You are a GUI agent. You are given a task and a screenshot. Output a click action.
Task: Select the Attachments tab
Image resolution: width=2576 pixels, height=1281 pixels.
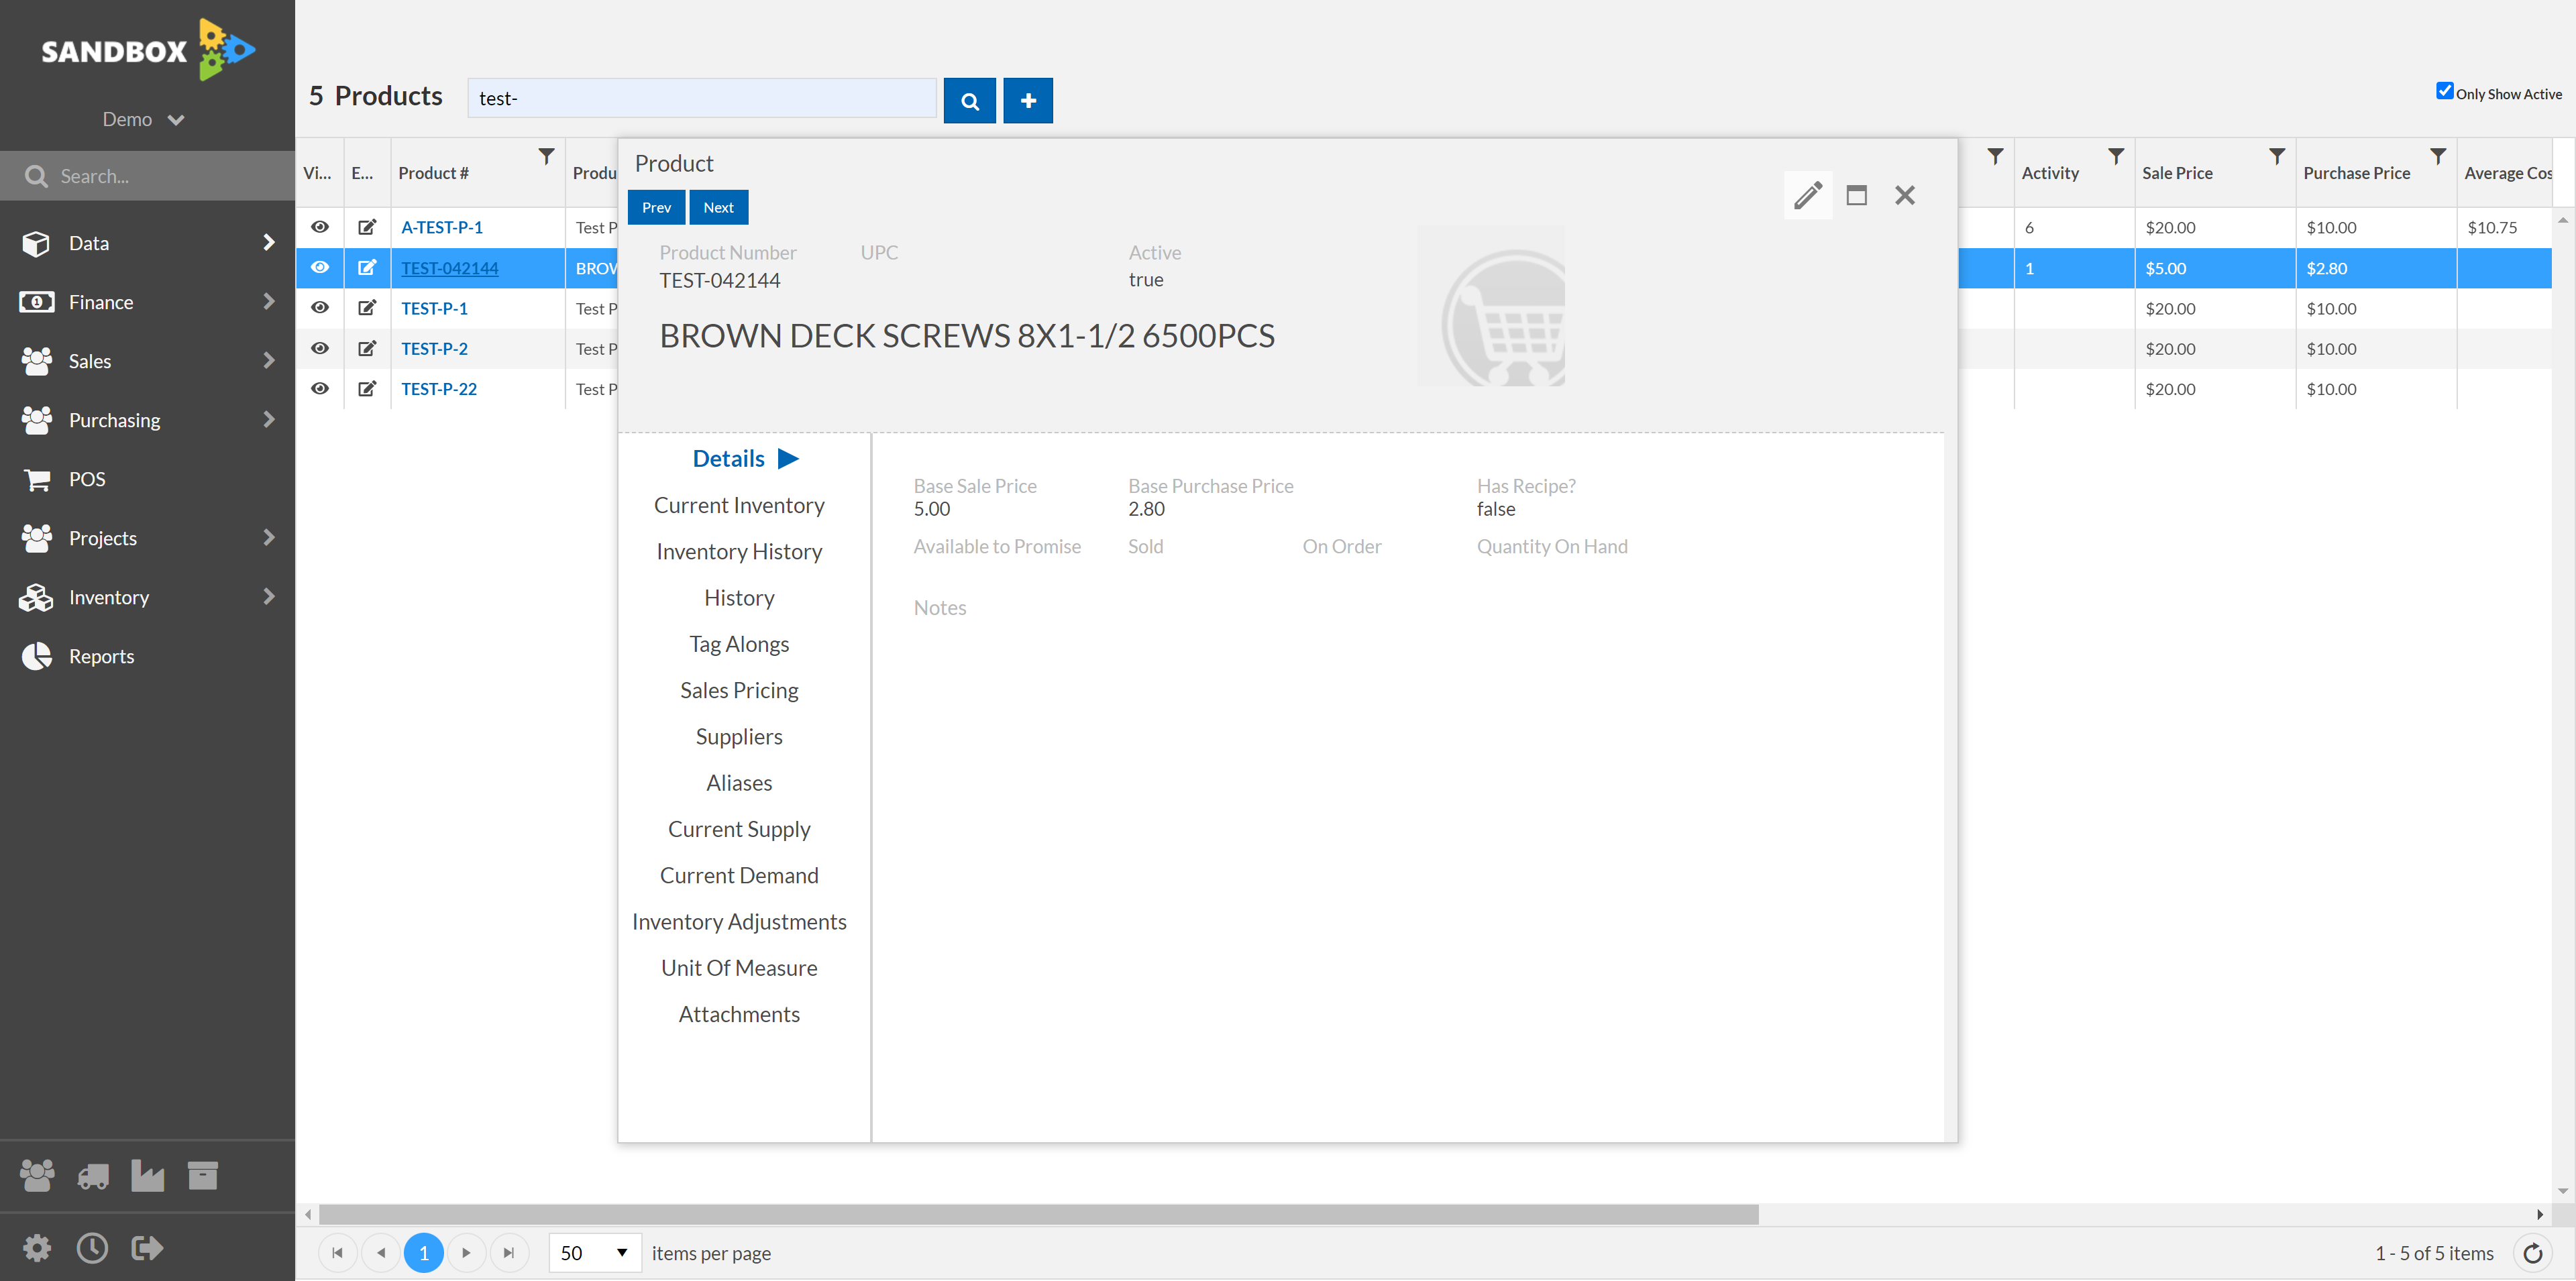click(x=739, y=1014)
